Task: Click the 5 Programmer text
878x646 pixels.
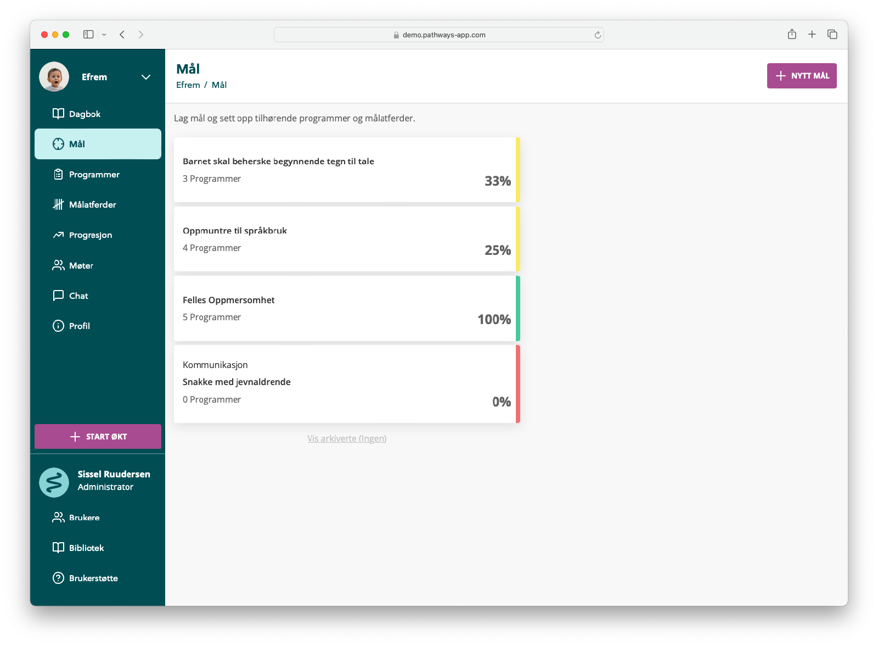Action: [212, 317]
